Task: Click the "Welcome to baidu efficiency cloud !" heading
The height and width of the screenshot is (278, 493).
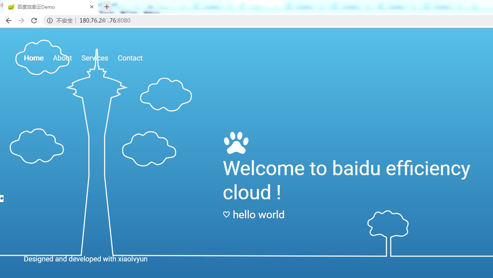Action: coord(347,180)
